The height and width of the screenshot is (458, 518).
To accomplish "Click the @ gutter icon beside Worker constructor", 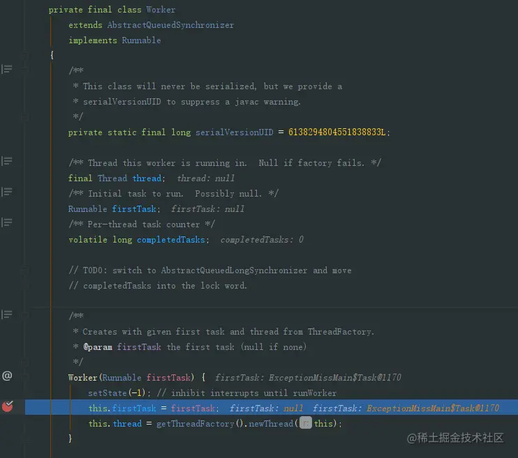I will pos(7,376).
